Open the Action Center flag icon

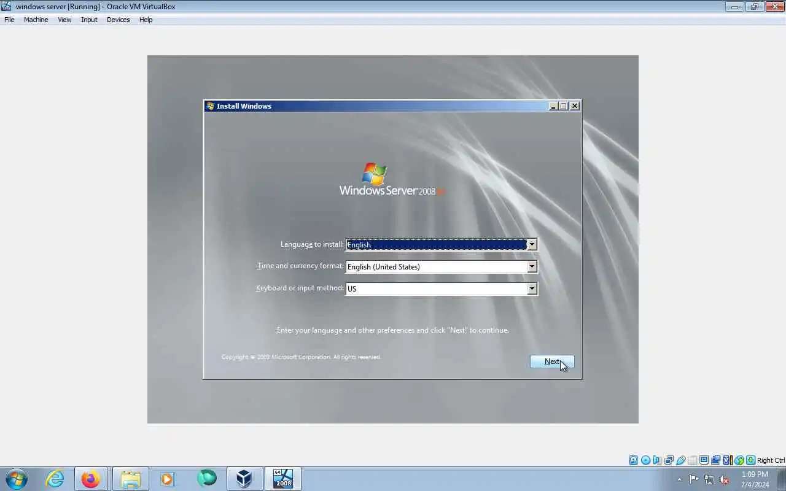694,479
